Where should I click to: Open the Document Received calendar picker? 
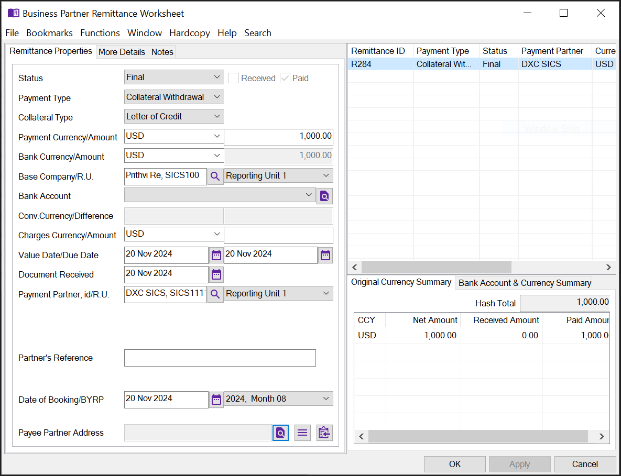coord(216,274)
